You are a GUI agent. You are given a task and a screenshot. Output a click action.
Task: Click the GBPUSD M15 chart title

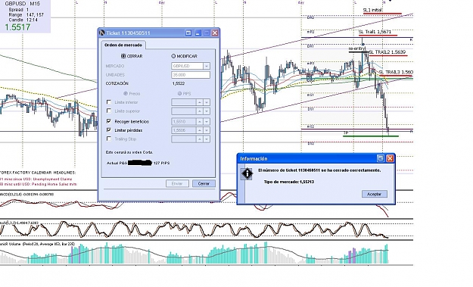click(22, 4)
